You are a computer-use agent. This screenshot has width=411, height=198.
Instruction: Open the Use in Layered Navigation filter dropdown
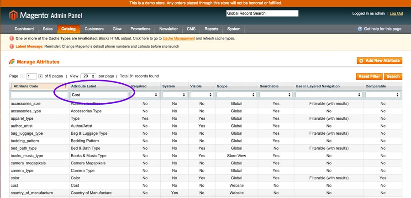(329, 95)
